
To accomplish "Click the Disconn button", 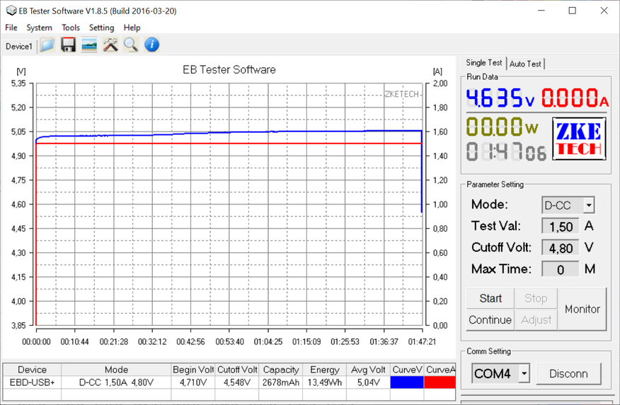I will pyautogui.click(x=568, y=373).
